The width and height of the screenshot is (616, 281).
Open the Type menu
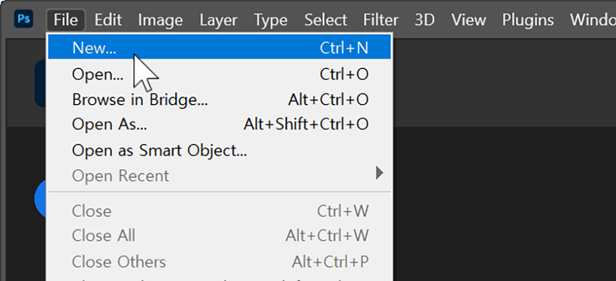[x=270, y=20]
